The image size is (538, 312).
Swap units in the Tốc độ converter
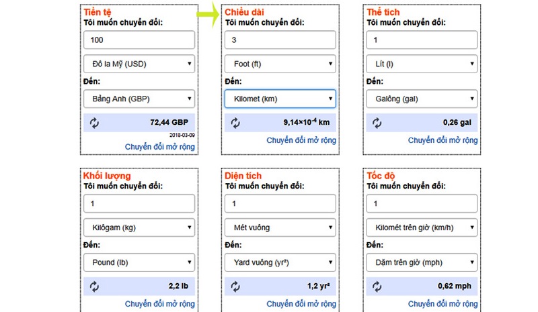click(377, 286)
